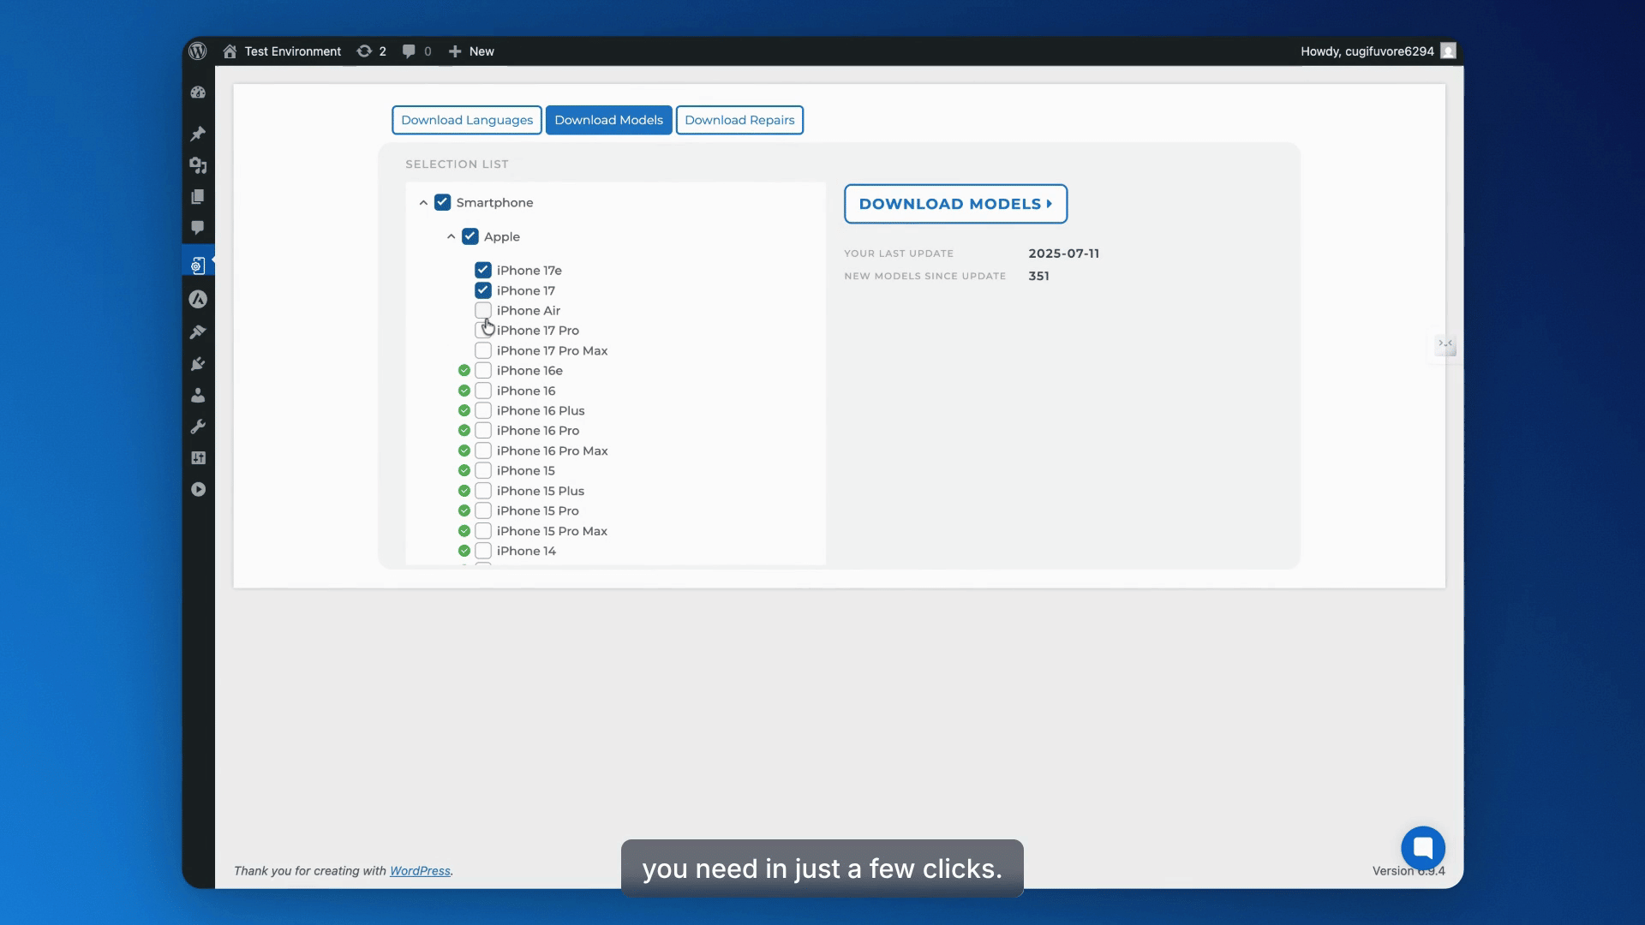Click the iPhone 14 label
The image size is (1645, 925).
[x=526, y=551]
